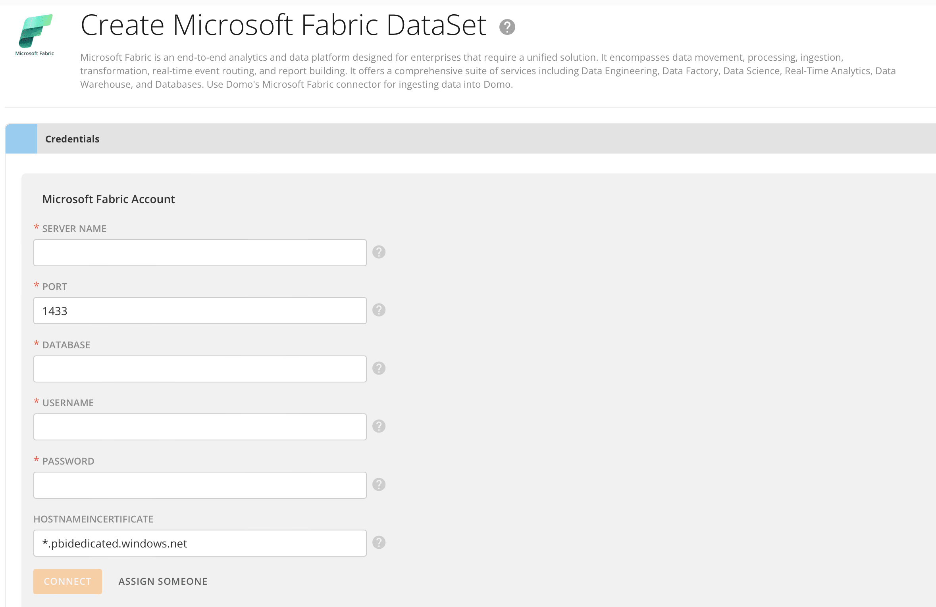Click the Connect button
This screenshot has width=936, height=607.
(67, 581)
